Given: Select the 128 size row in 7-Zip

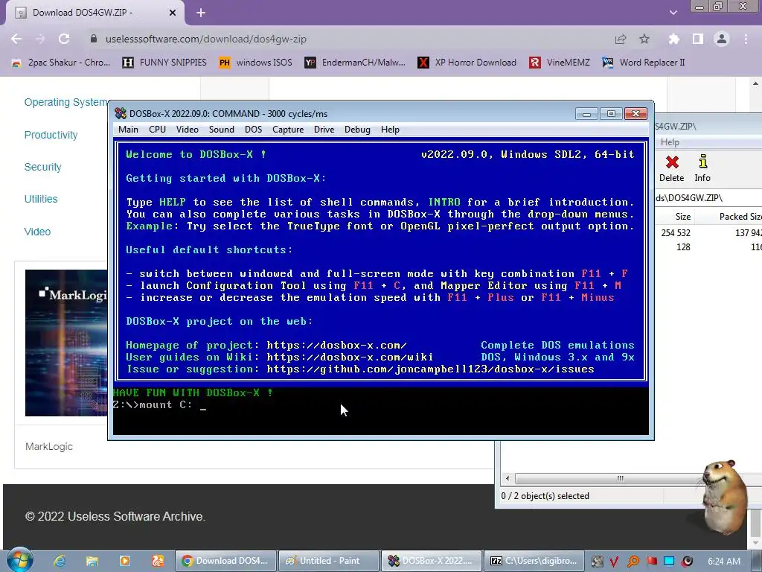Looking at the screenshot, I should pos(708,247).
